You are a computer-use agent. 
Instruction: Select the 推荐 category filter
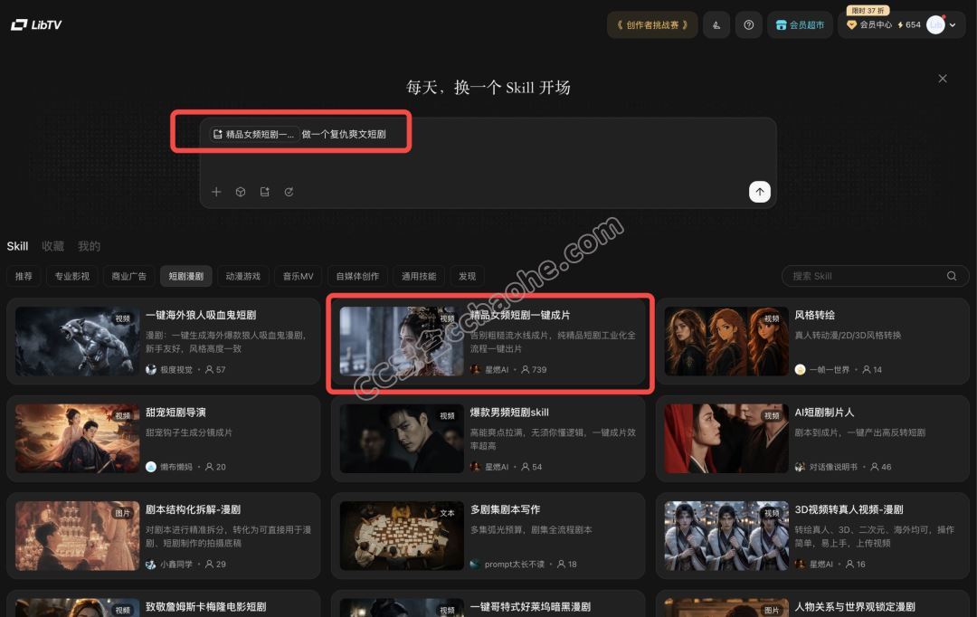(x=24, y=276)
